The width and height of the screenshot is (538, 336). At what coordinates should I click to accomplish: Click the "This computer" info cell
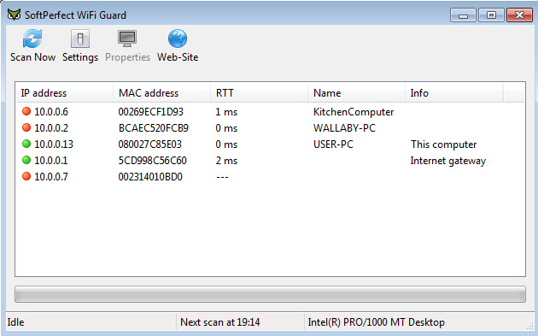[x=444, y=144]
